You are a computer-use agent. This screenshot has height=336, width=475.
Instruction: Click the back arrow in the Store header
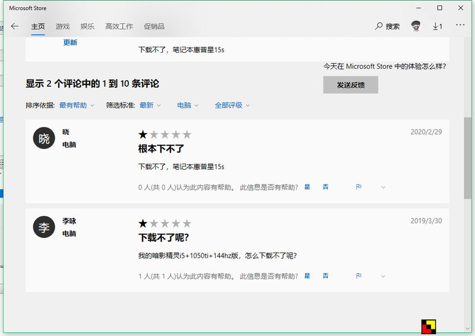[x=15, y=26]
